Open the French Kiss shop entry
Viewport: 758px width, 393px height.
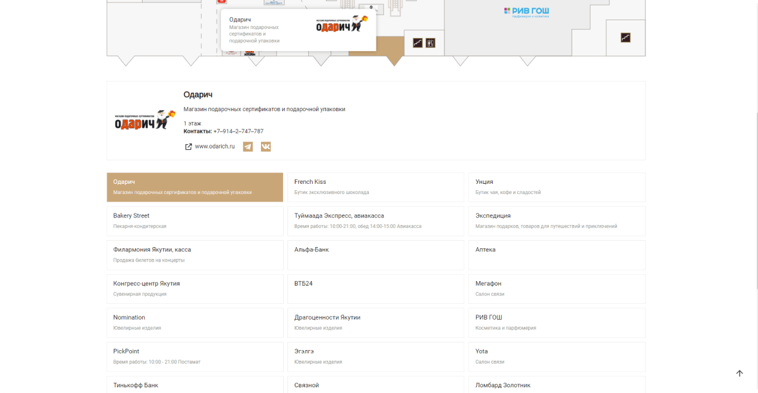click(x=376, y=187)
